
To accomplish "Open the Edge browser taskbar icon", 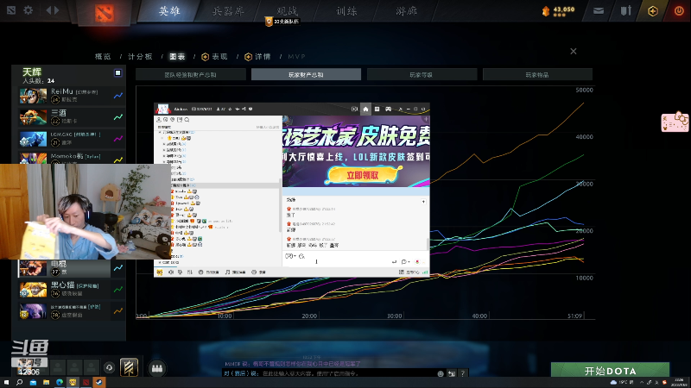I will tap(59, 382).
